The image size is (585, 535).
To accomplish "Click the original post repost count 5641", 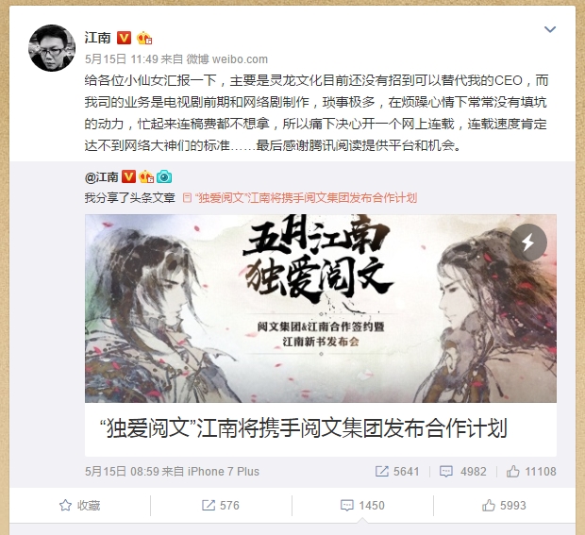I will pyautogui.click(x=397, y=471).
